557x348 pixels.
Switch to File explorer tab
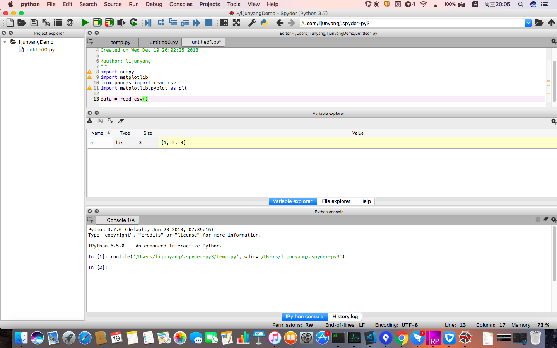[336, 201]
